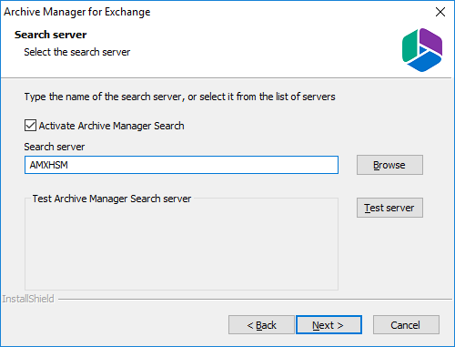The height and width of the screenshot is (347, 455).
Task: Uncheck the Activate Archive Manager Search checkbox
Action: pyautogui.click(x=30, y=126)
